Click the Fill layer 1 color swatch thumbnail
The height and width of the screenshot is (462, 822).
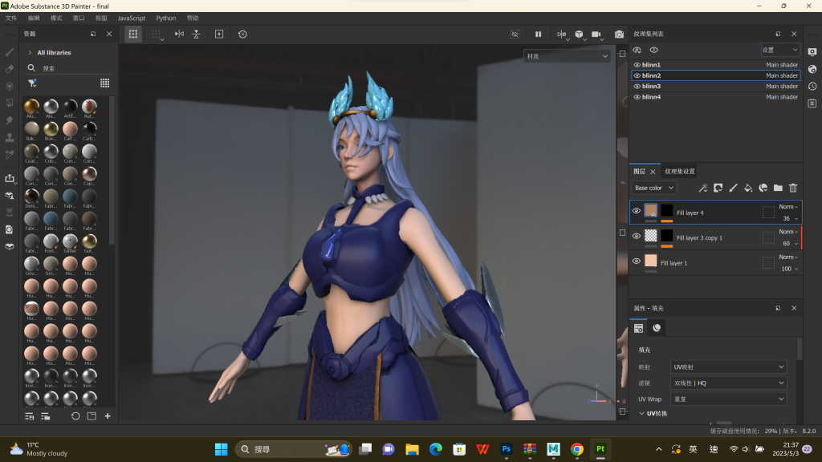(650, 261)
